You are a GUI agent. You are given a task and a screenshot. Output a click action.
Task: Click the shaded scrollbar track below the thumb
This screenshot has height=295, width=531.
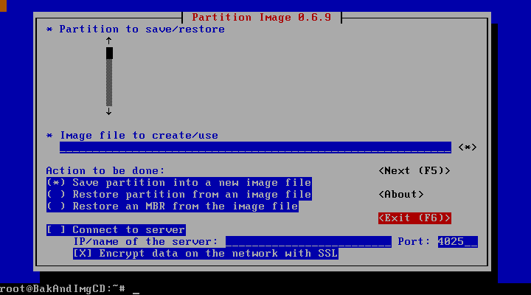click(x=109, y=83)
